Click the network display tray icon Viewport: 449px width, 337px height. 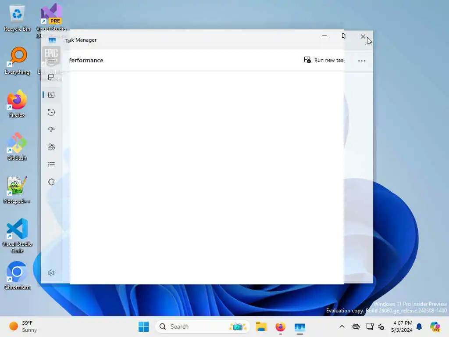tap(370, 326)
